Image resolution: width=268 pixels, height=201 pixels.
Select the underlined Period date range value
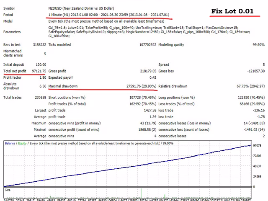109,14
